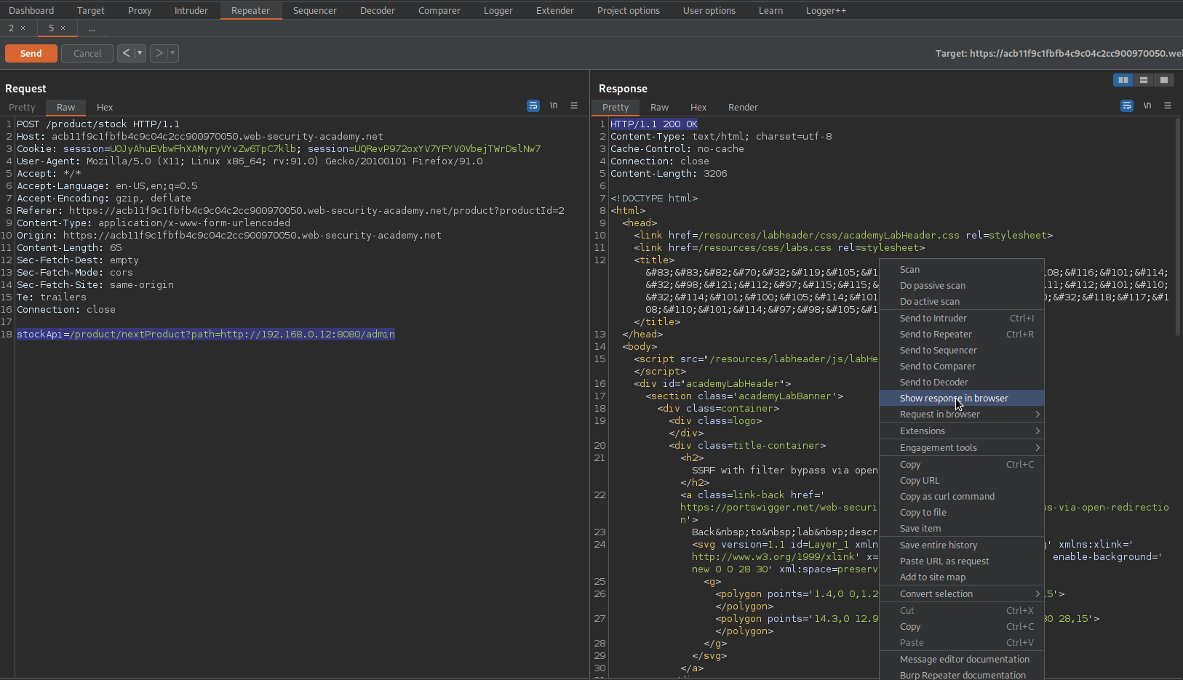Choose Send to Sequencer
The image size is (1183, 680).
[962, 350]
